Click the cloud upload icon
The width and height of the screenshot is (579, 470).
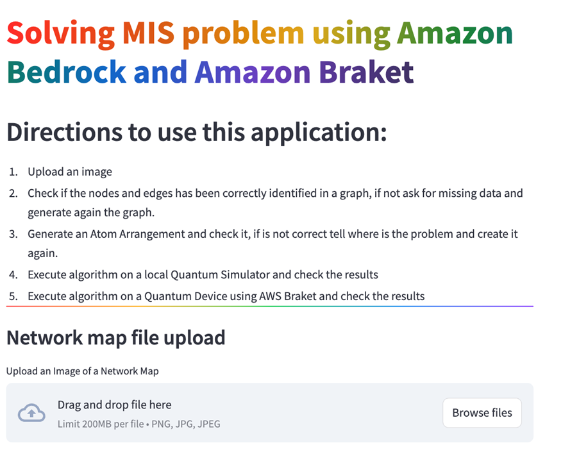(32, 413)
